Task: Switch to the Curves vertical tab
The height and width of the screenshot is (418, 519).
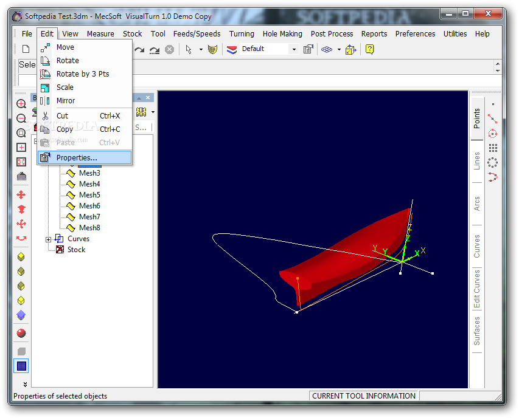Action: (476, 246)
